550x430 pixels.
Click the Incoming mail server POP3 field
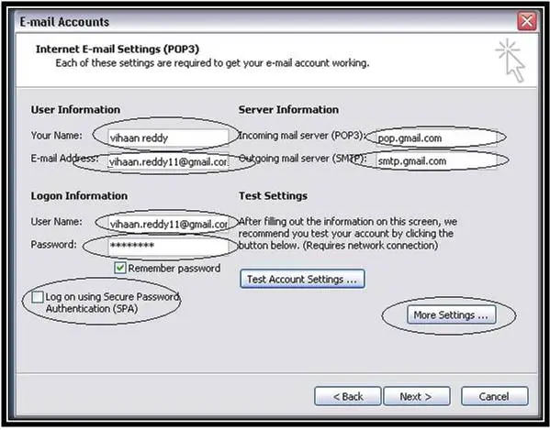(x=436, y=138)
